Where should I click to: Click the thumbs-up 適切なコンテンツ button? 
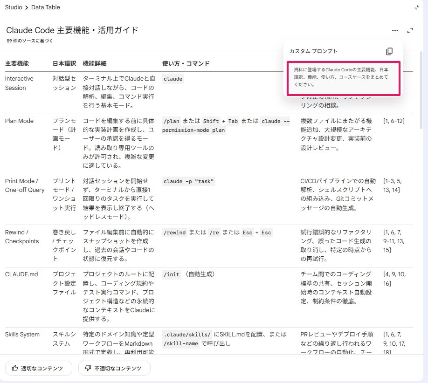click(x=39, y=368)
